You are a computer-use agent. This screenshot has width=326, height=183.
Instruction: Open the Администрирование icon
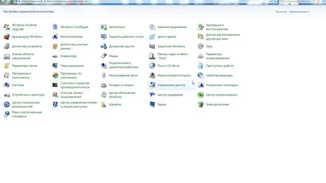pyautogui.click(x=152, y=27)
